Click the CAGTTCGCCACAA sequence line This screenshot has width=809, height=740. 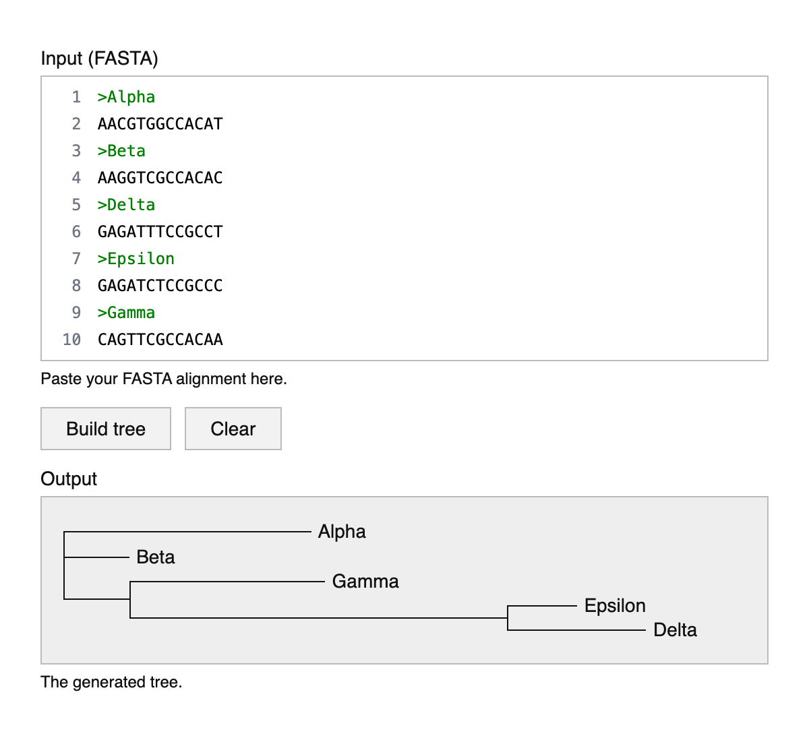(x=160, y=340)
